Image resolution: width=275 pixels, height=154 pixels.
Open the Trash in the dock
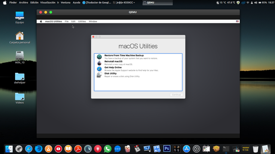[x=256, y=149]
